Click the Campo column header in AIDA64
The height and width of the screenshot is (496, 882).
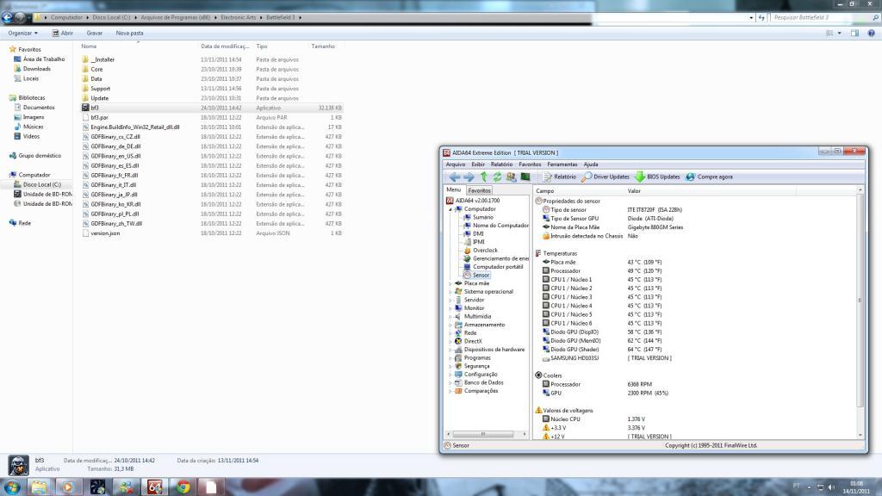point(580,190)
